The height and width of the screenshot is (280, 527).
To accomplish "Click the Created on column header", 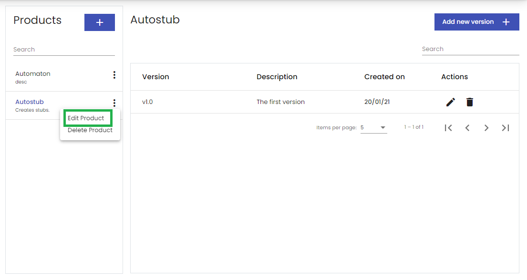I will [x=384, y=77].
